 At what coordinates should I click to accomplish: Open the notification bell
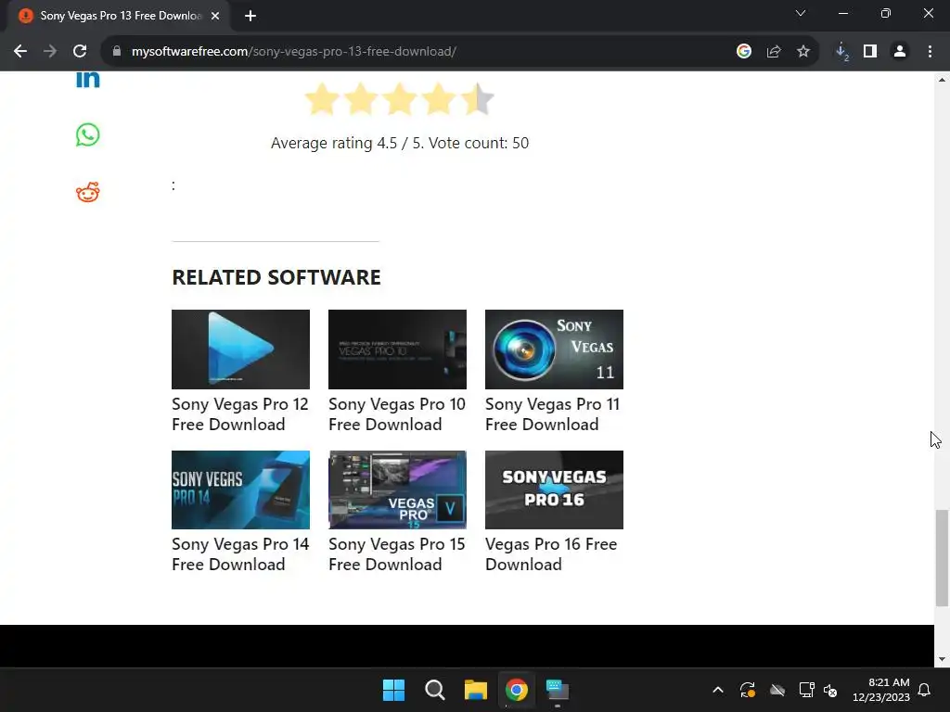[x=925, y=690]
